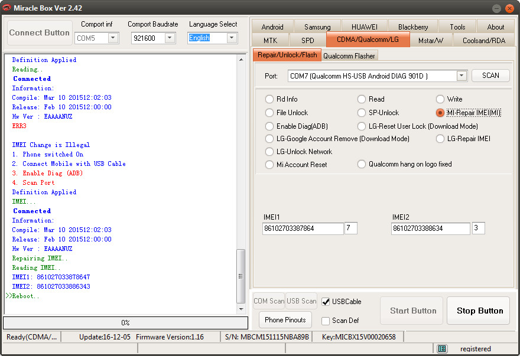Select the Repair/Unlock/Flash sub-tab
The image size is (520, 356).
[287, 55]
